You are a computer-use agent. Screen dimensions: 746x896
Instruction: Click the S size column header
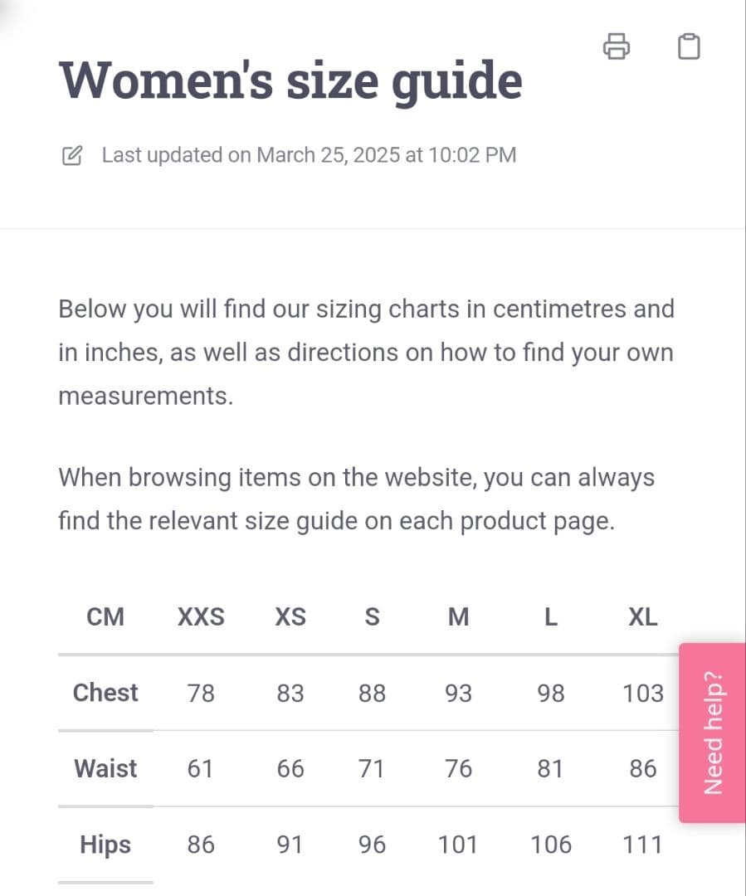point(373,617)
